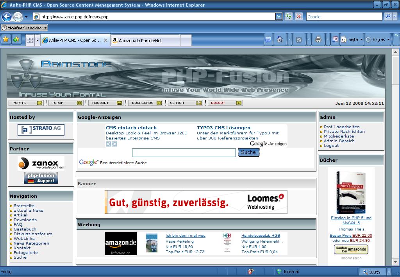Click the Suche button for Google search
Screen dimensions: 400x277
(x=248, y=152)
